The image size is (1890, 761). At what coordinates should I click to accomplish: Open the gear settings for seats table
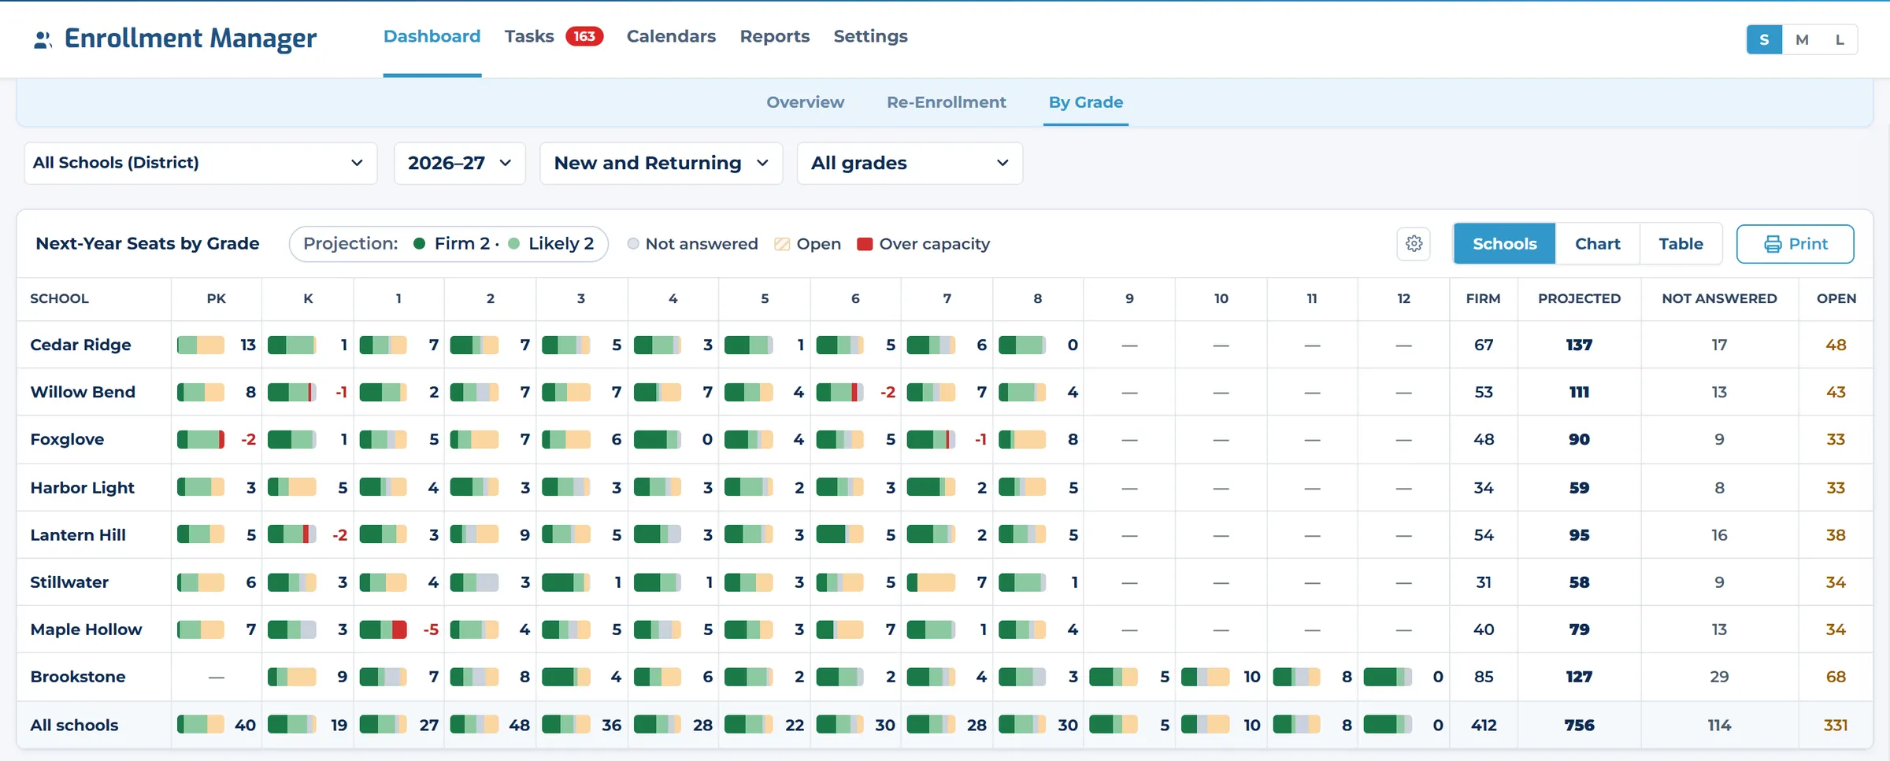1414,244
